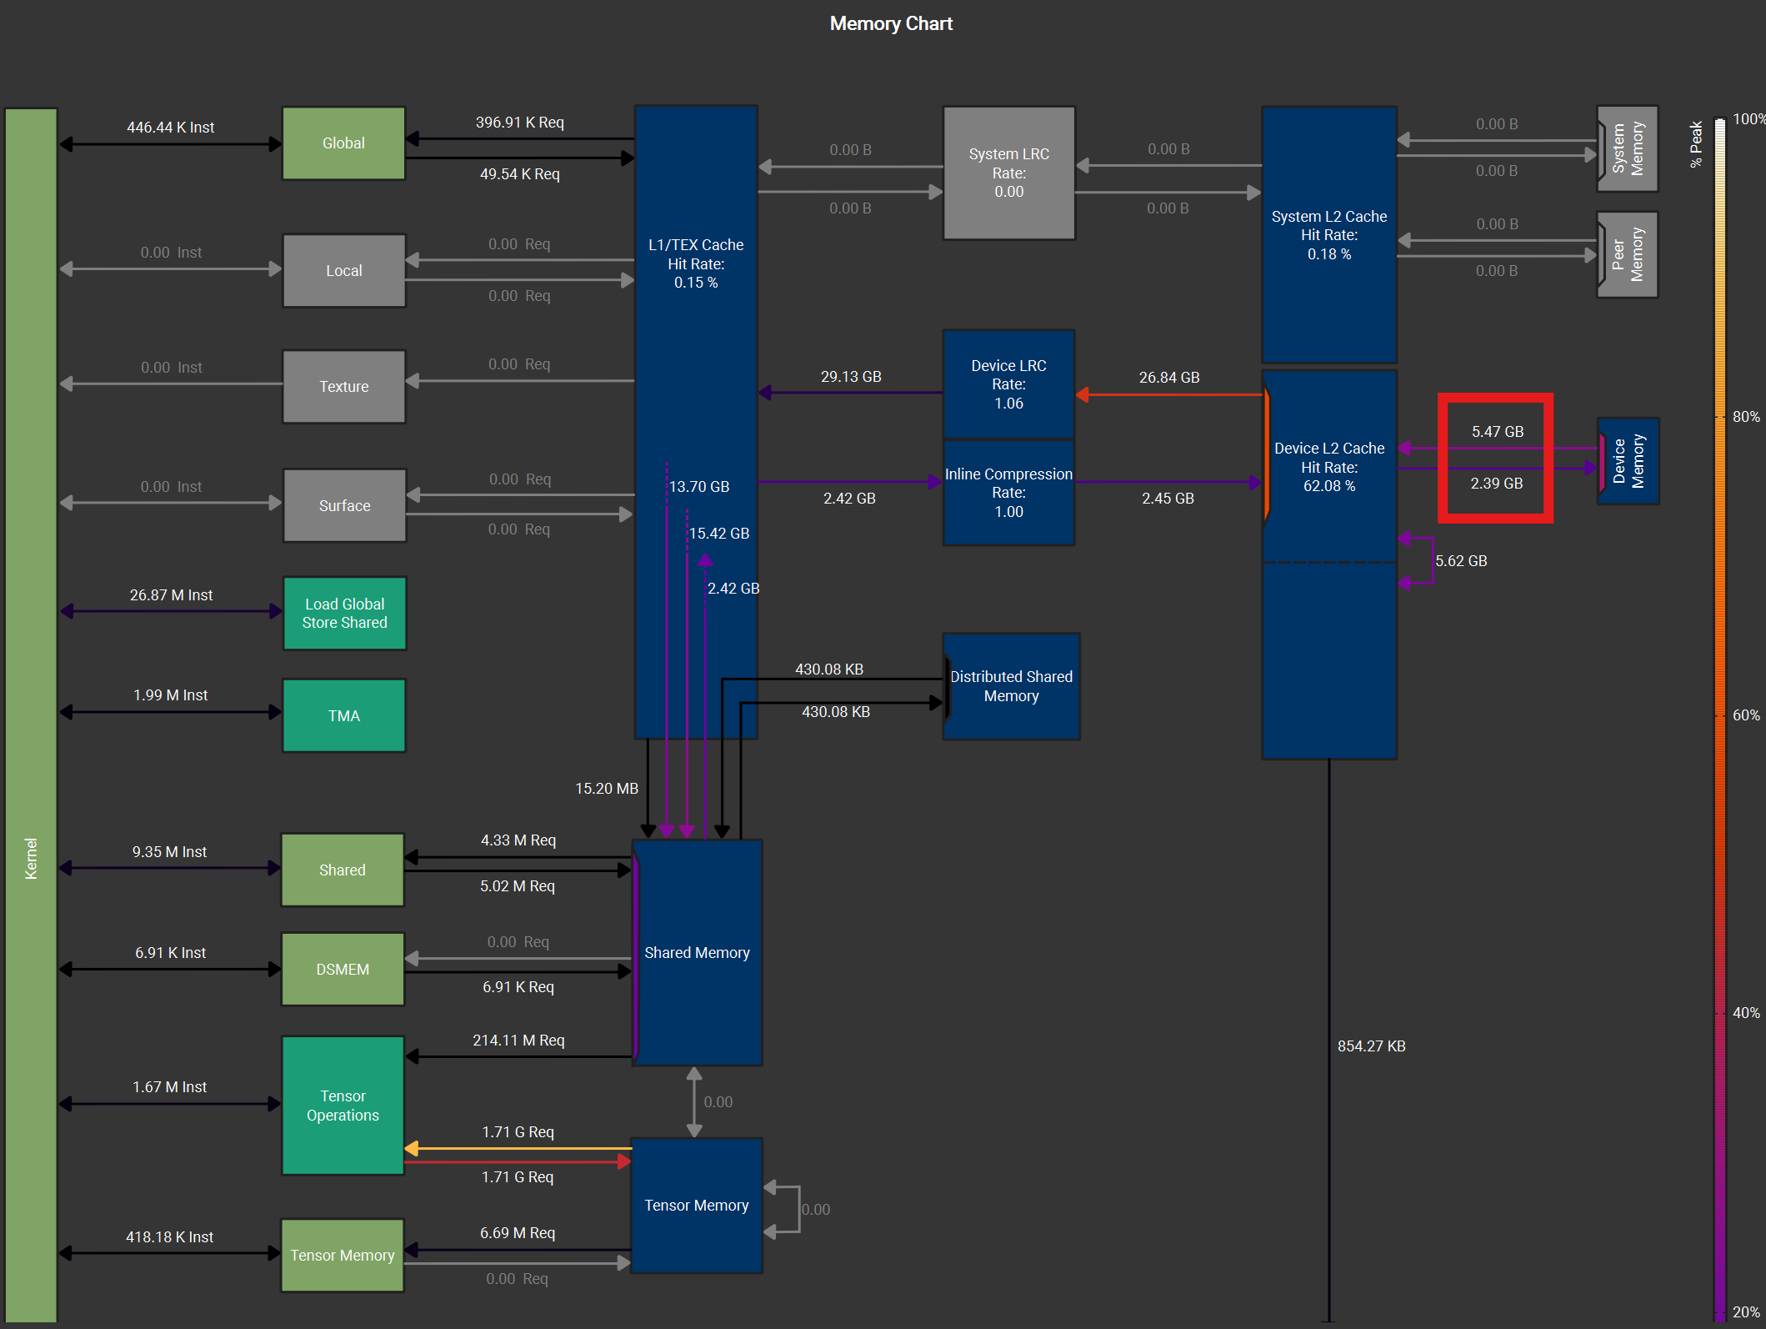The image size is (1766, 1329).
Task: Click the 5.47 GB transfer label
Action: click(1497, 431)
